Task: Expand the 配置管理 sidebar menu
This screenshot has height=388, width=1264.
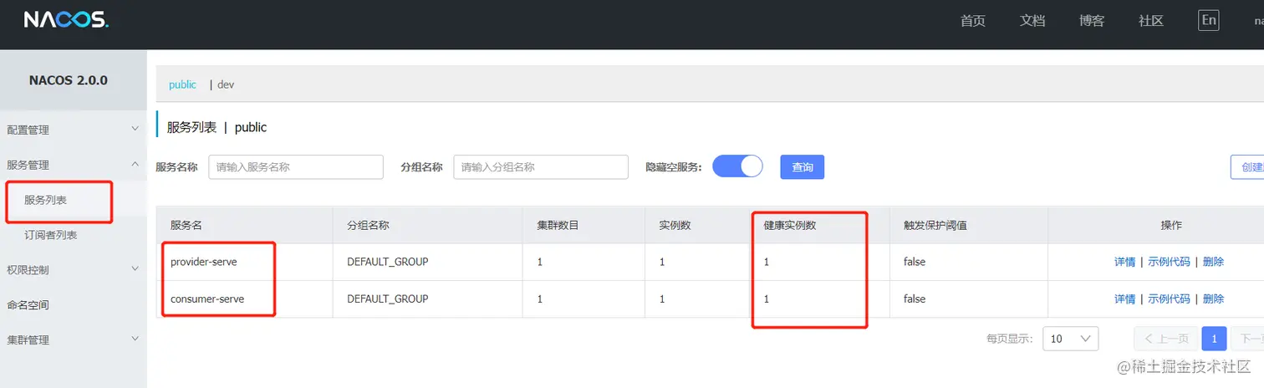Action: 74,130
